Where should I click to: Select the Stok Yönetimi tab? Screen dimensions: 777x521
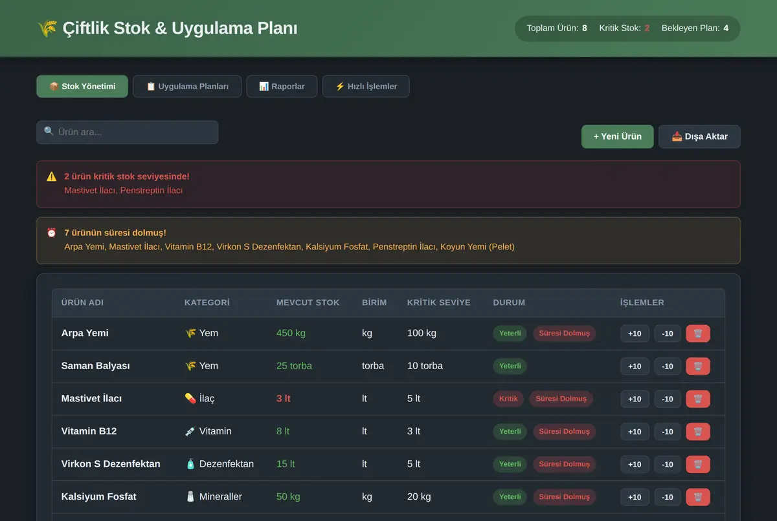click(82, 87)
